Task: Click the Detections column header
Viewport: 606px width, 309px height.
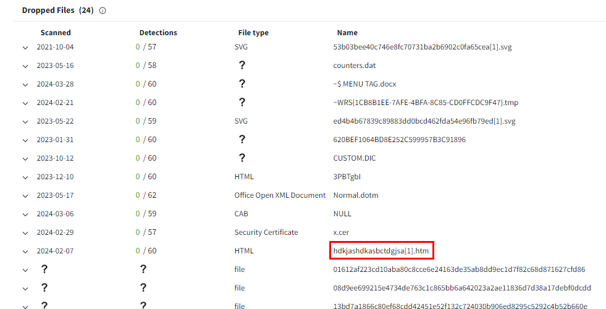Action: [x=158, y=33]
